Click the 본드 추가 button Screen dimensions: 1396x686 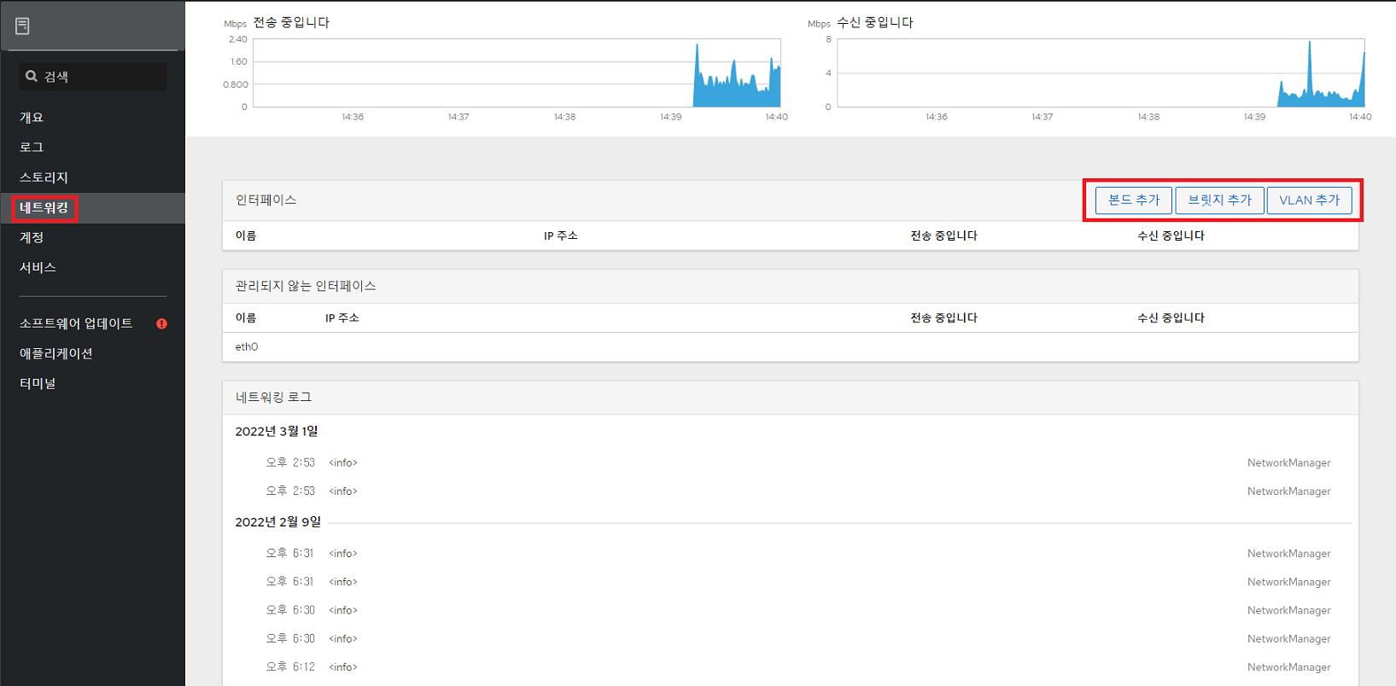pyautogui.click(x=1133, y=200)
